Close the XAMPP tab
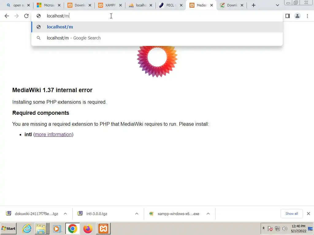314x235 pixels. pos(120,6)
